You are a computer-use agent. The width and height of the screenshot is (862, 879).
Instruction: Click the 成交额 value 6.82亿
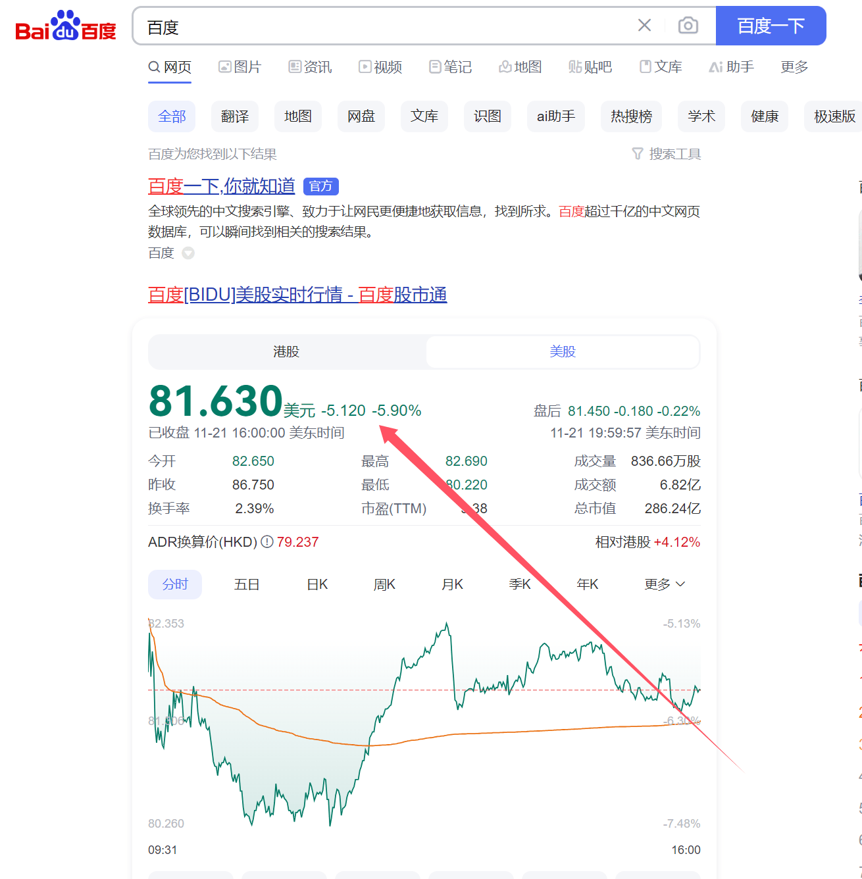[680, 485]
